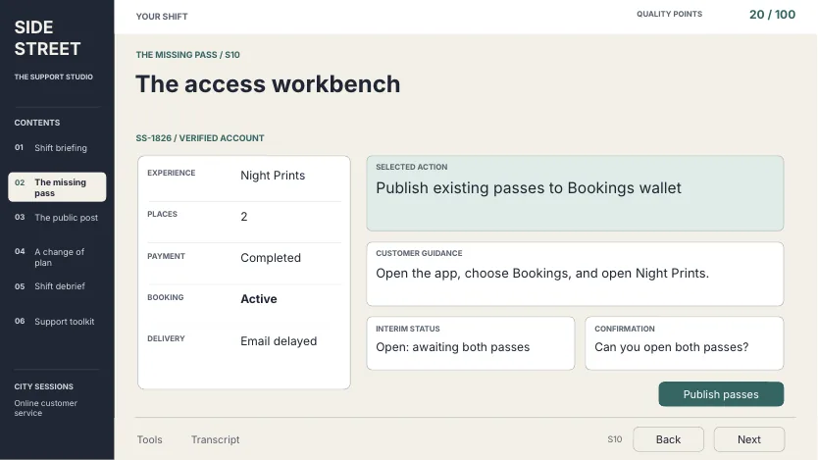
Task: Select The missing pass contents item
Action: point(57,187)
